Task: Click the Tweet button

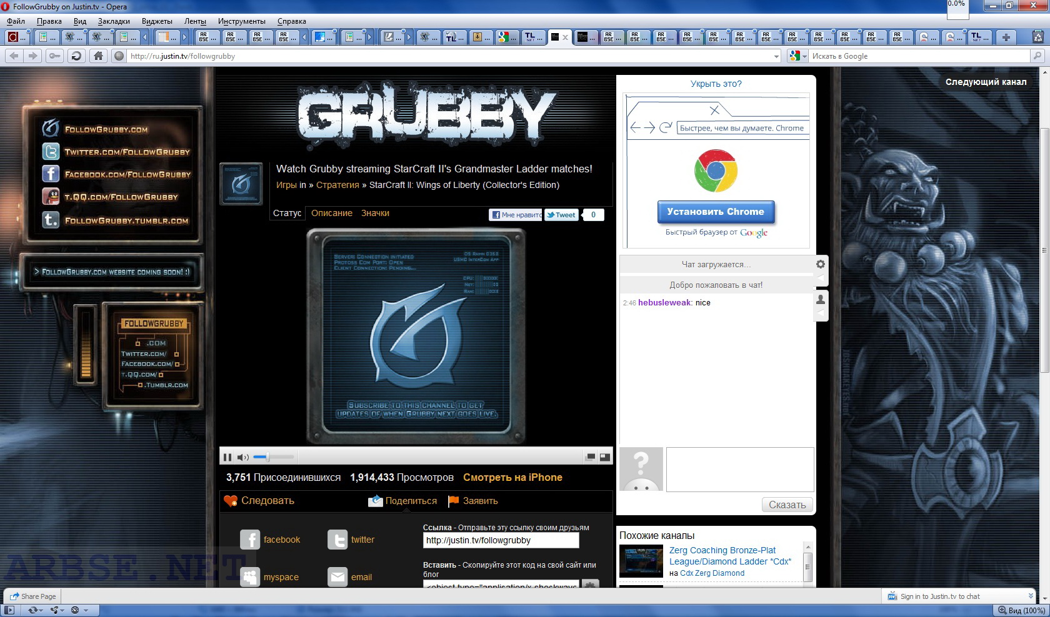Action: [x=561, y=215]
